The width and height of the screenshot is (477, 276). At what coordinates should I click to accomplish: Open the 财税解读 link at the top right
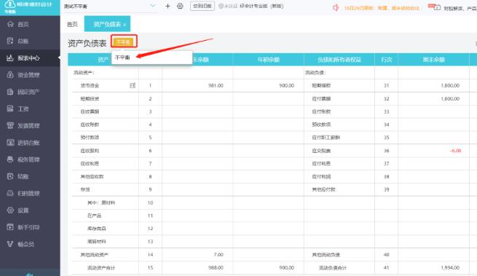pos(453,8)
